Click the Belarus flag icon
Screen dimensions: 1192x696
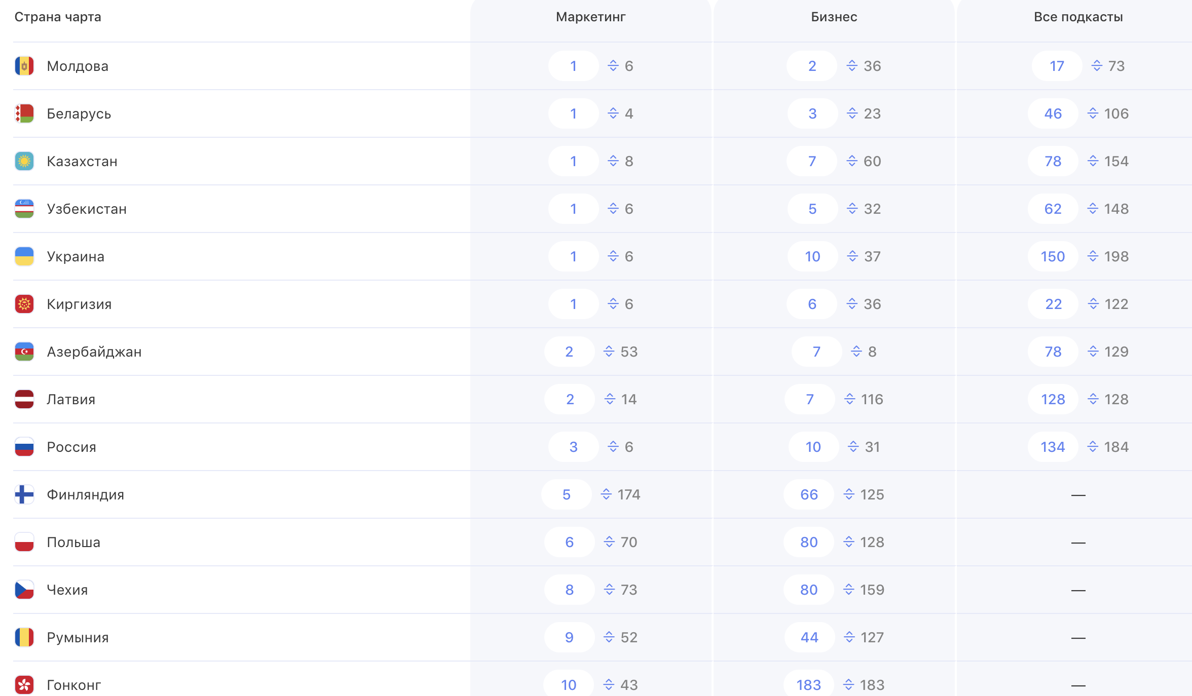pyautogui.click(x=24, y=113)
